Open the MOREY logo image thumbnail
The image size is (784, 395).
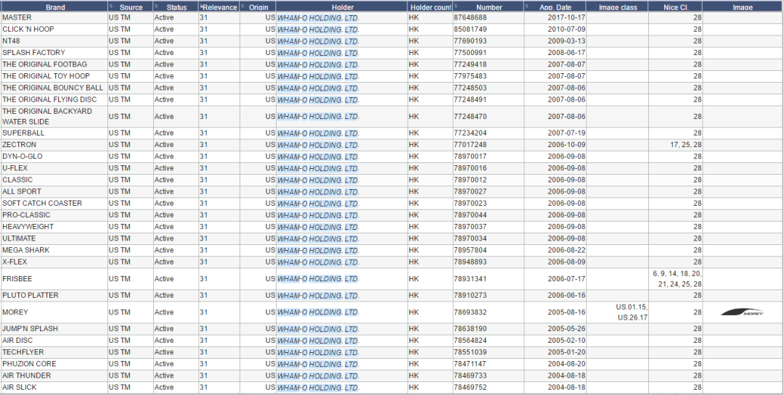click(742, 312)
